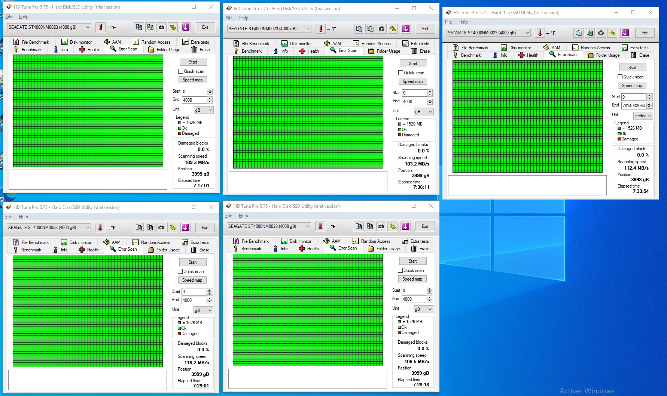Click purple down-arrow icon in top-middle HD Tune window
The image size is (667, 396).
[406, 29]
